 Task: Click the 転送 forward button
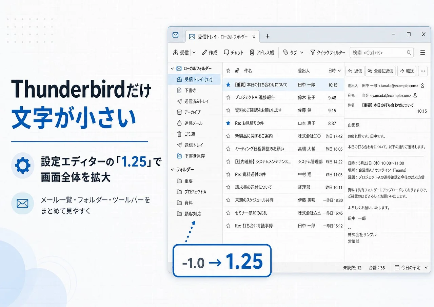(x=407, y=71)
